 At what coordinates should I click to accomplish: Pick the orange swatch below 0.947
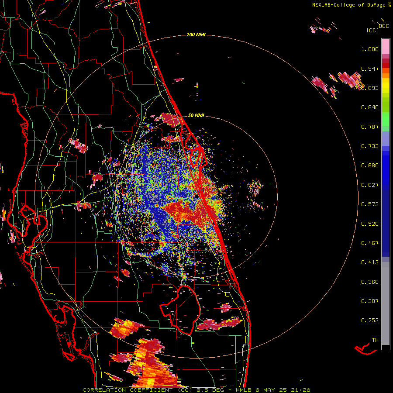(386, 76)
